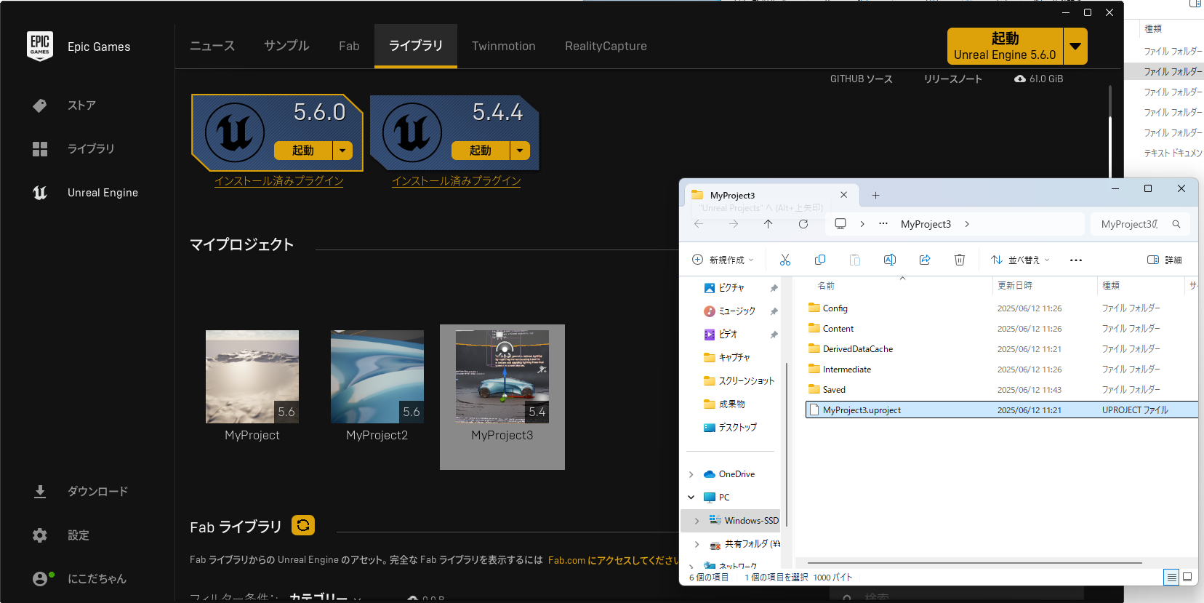Viewport: 1204px width, 603px height.
Task: Click the share icon in Explorer toolbar
Action: [x=925, y=260]
